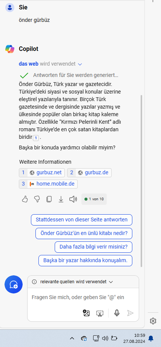
Task: Add a screenshot with scissors icon
Action: (x=100, y=313)
